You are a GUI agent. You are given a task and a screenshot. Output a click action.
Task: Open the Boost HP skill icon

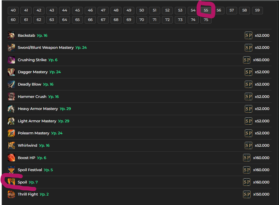tap(11, 158)
